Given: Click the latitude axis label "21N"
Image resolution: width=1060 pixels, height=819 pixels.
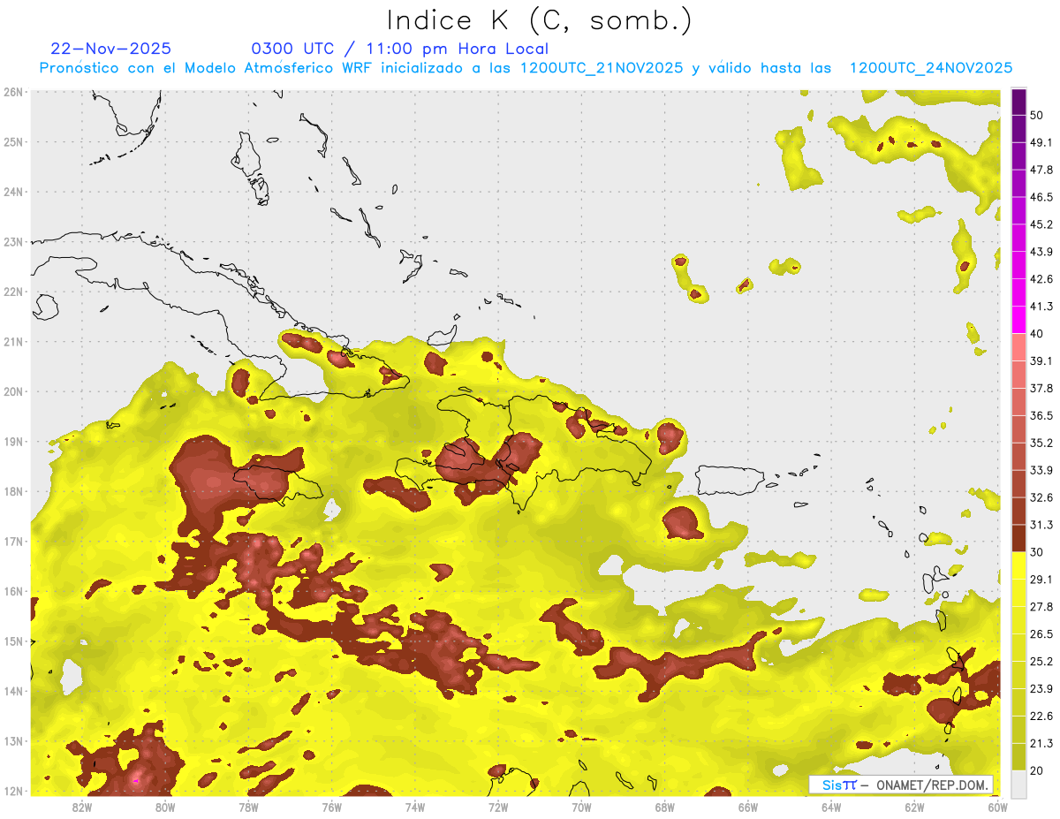Looking at the screenshot, I should tap(13, 342).
